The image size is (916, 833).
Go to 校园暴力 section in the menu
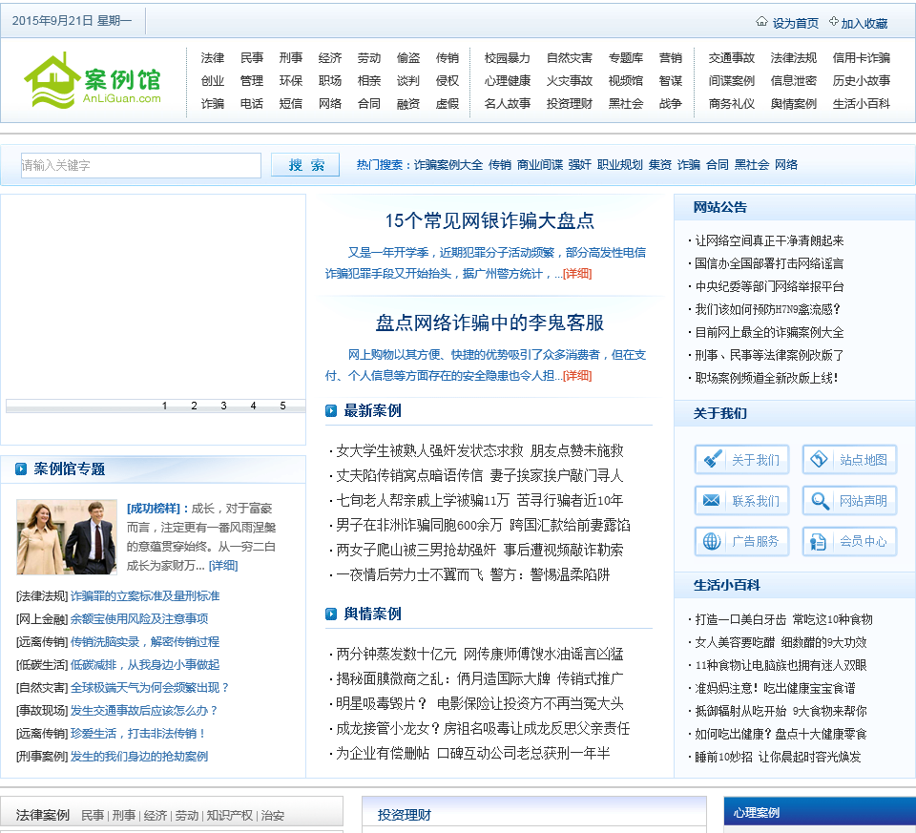pyautogui.click(x=507, y=58)
